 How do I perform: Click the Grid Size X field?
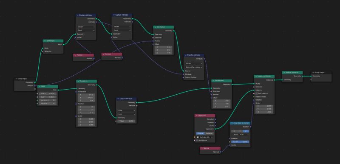(48, 94)
